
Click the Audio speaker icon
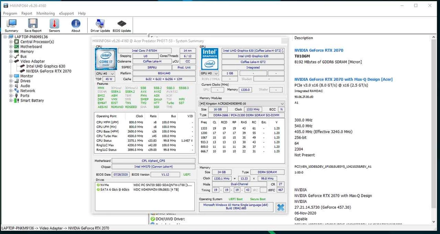[16, 86]
